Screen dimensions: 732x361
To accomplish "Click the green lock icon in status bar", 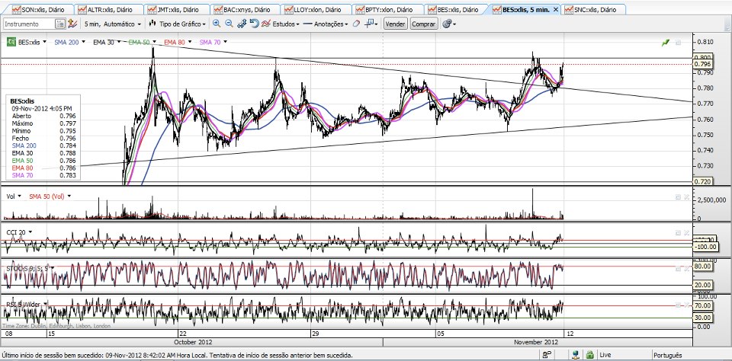I will tap(589, 356).
